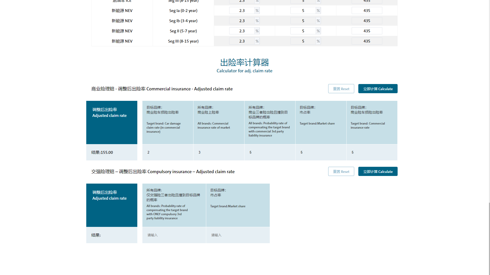Click page vertical scrollbar thumb
Screen dimensions: 490x275
coord(489,238)
